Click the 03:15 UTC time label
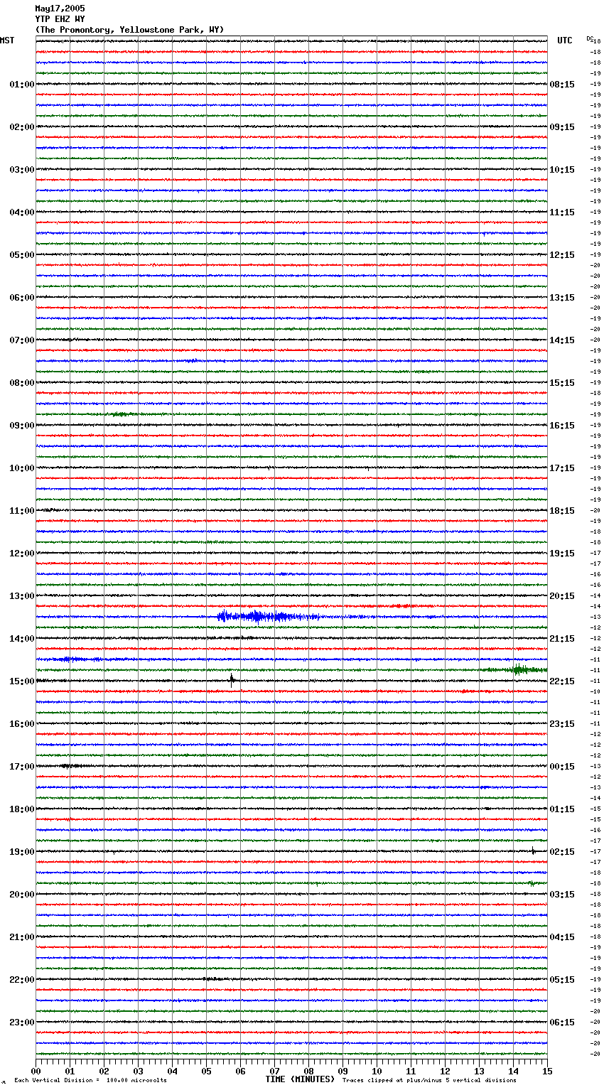This screenshot has height=1090, width=604. point(562,895)
